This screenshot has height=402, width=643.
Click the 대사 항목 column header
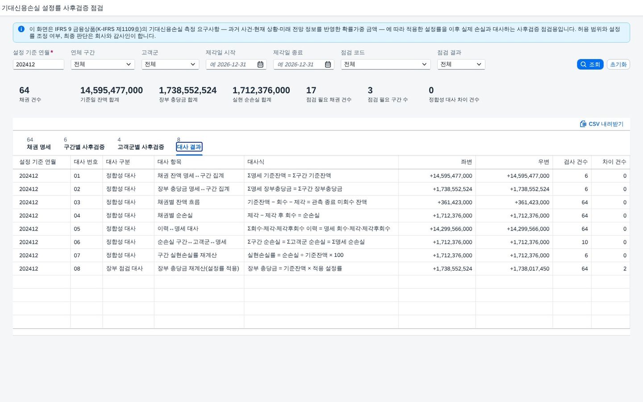pos(199,162)
